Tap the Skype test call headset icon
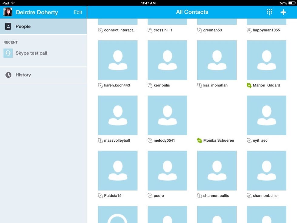This screenshot has width=297, height=223. click(8, 53)
